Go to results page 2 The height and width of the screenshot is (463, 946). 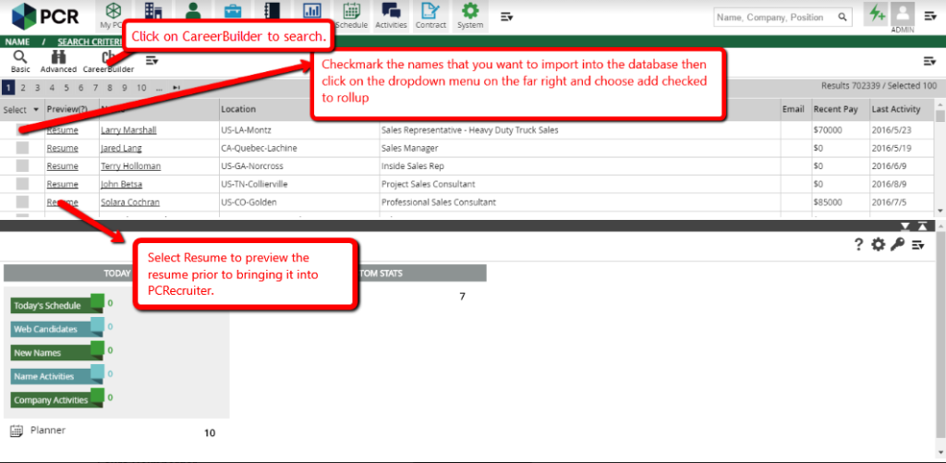point(23,88)
